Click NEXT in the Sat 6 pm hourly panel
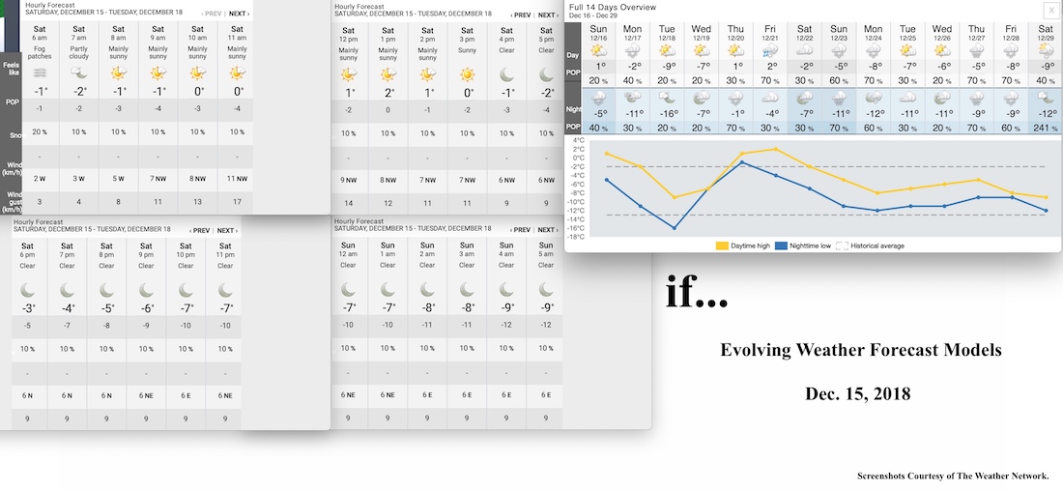 (x=228, y=231)
